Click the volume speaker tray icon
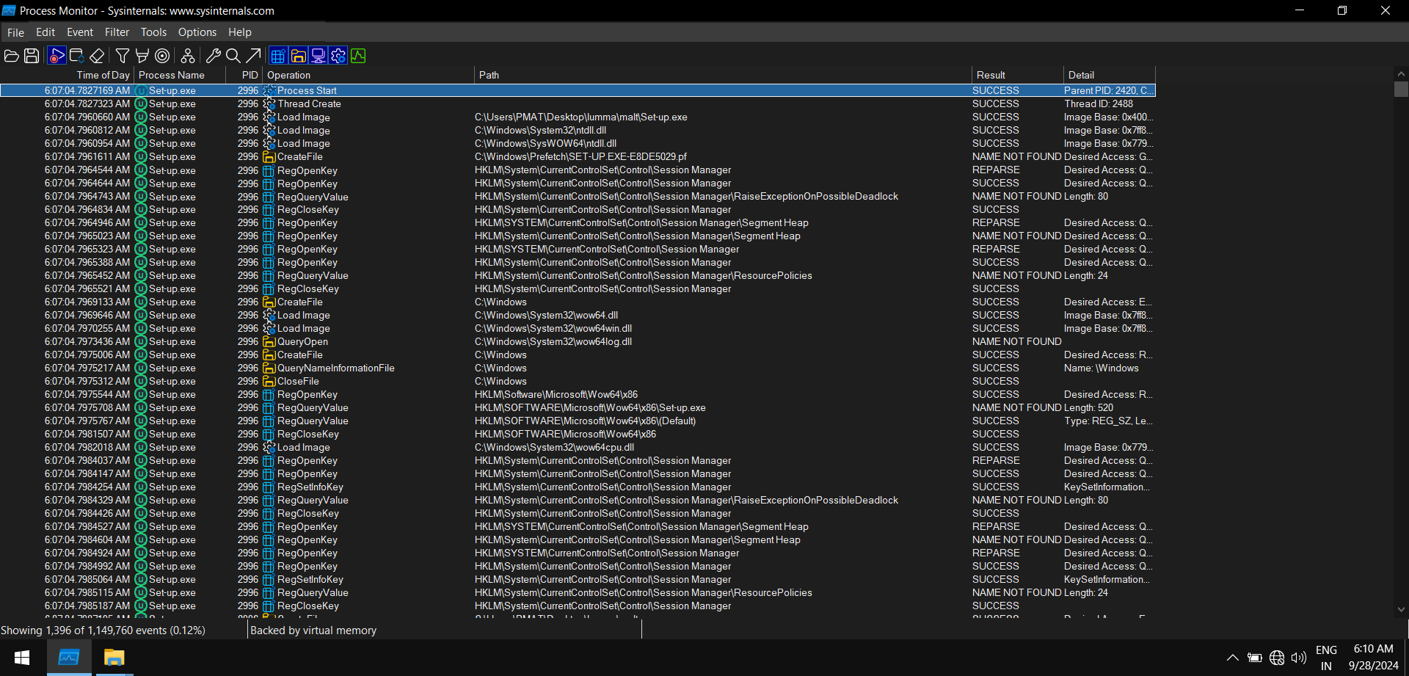1409x676 pixels. click(1299, 658)
